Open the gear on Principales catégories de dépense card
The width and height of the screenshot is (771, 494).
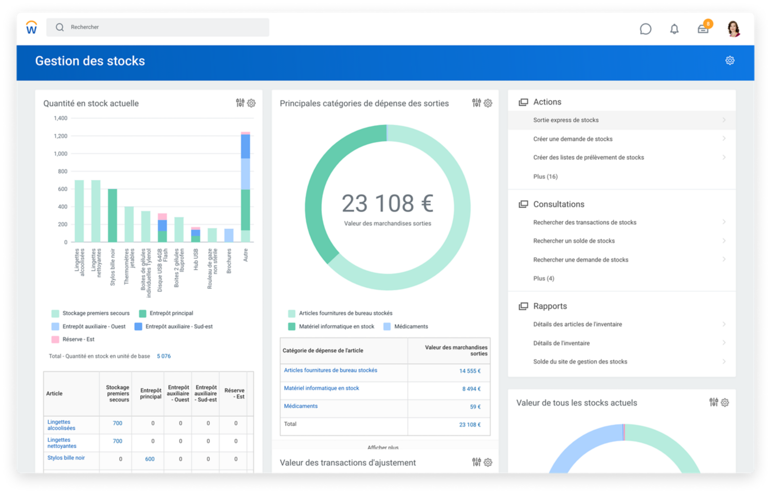(487, 103)
